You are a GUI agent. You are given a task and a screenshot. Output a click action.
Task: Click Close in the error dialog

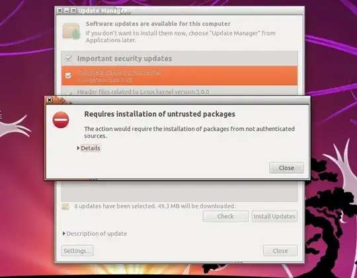286,168
